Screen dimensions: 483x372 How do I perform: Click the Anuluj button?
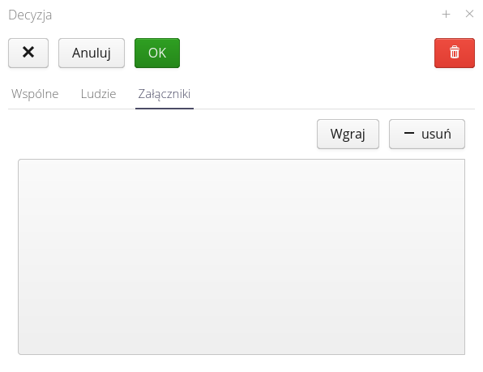coord(92,53)
